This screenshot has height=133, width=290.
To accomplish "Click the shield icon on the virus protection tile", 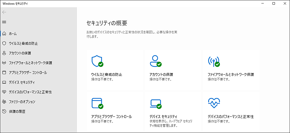I will pyautogui.click(x=97, y=61).
